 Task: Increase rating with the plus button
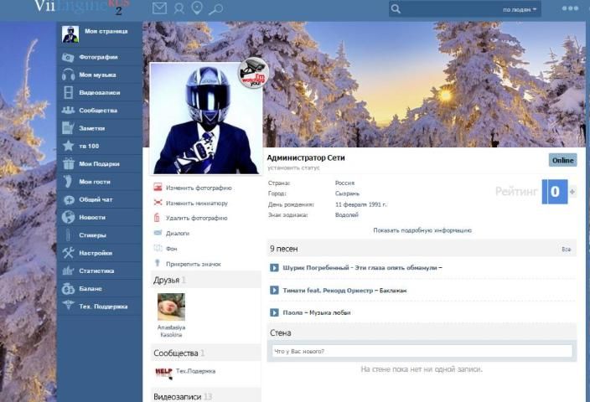(x=572, y=192)
